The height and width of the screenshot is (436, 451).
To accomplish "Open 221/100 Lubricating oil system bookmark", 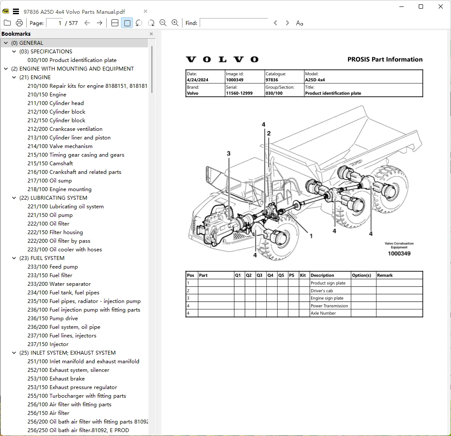I will (65, 207).
